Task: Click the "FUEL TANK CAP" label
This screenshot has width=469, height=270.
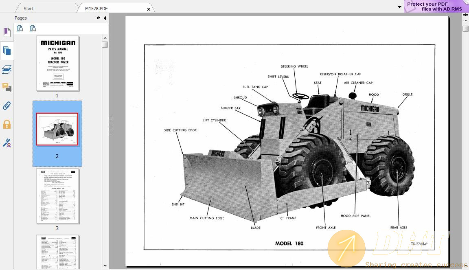Action: click(x=255, y=87)
